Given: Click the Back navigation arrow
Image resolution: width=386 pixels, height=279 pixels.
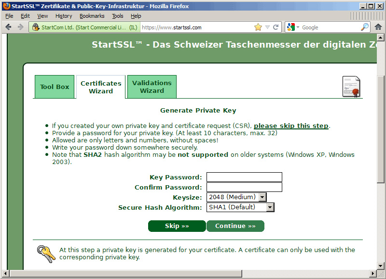Looking at the screenshot, I should tap(8, 26).
